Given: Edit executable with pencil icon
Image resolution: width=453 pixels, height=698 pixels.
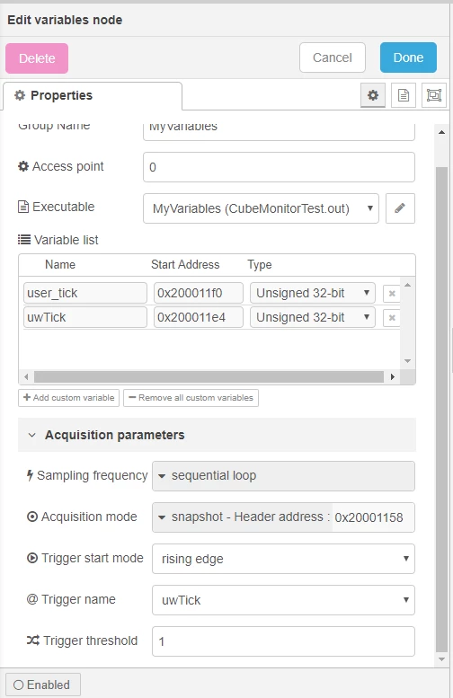Looking at the screenshot, I should point(400,208).
